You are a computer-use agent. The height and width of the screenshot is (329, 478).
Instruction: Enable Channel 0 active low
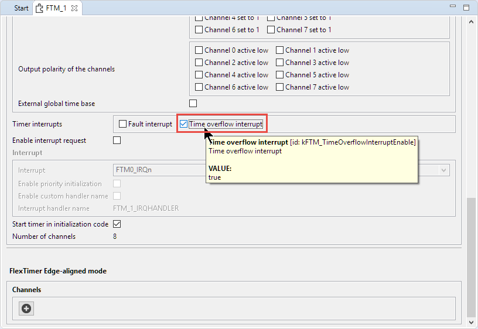tap(199, 50)
